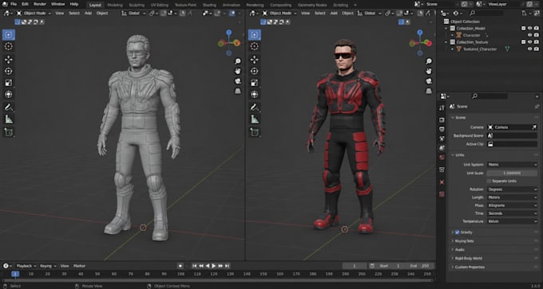543x289 pixels.
Task: Switch to the Shading workspace tab
Action: point(209,6)
